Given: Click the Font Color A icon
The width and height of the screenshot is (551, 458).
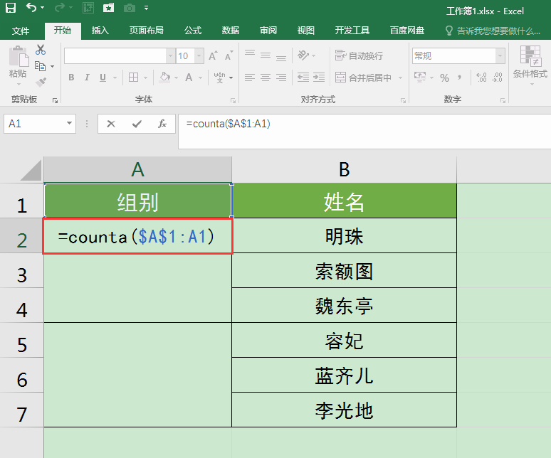Looking at the screenshot, I should 189,78.
